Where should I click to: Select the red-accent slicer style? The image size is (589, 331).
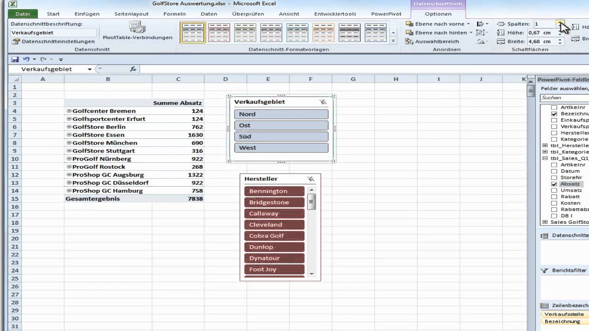(x=219, y=33)
